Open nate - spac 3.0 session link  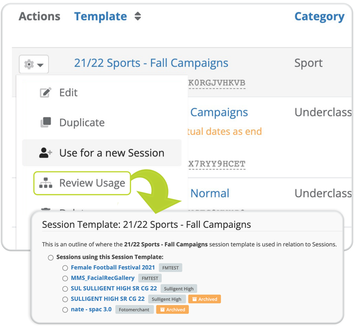point(91,309)
